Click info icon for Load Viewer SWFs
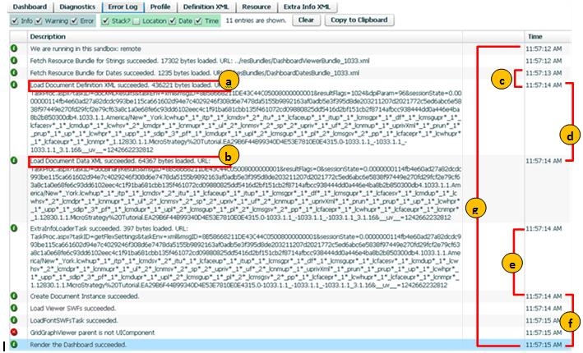 [x=14, y=308]
